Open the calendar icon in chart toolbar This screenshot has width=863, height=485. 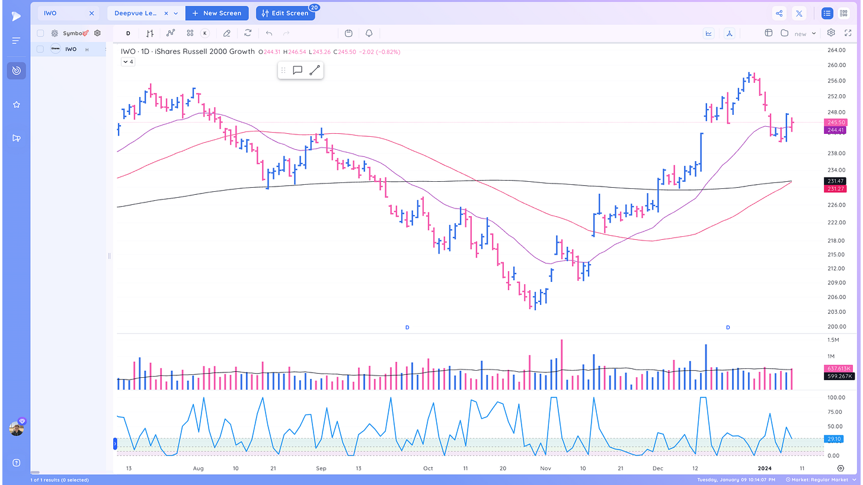(349, 33)
